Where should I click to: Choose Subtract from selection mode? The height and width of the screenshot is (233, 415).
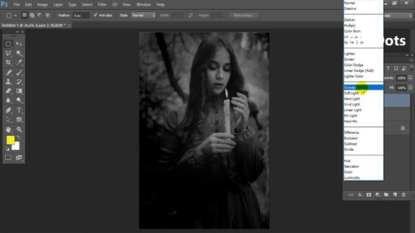[40, 16]
